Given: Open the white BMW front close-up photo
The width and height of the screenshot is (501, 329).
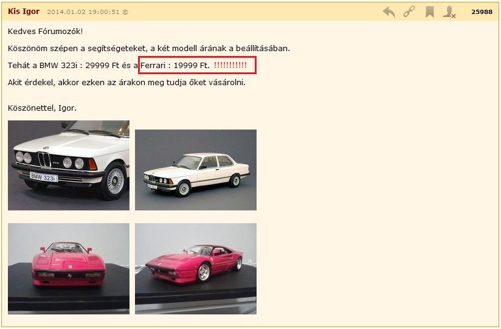Looking at the screenshot, I should (x=69, y=165).
